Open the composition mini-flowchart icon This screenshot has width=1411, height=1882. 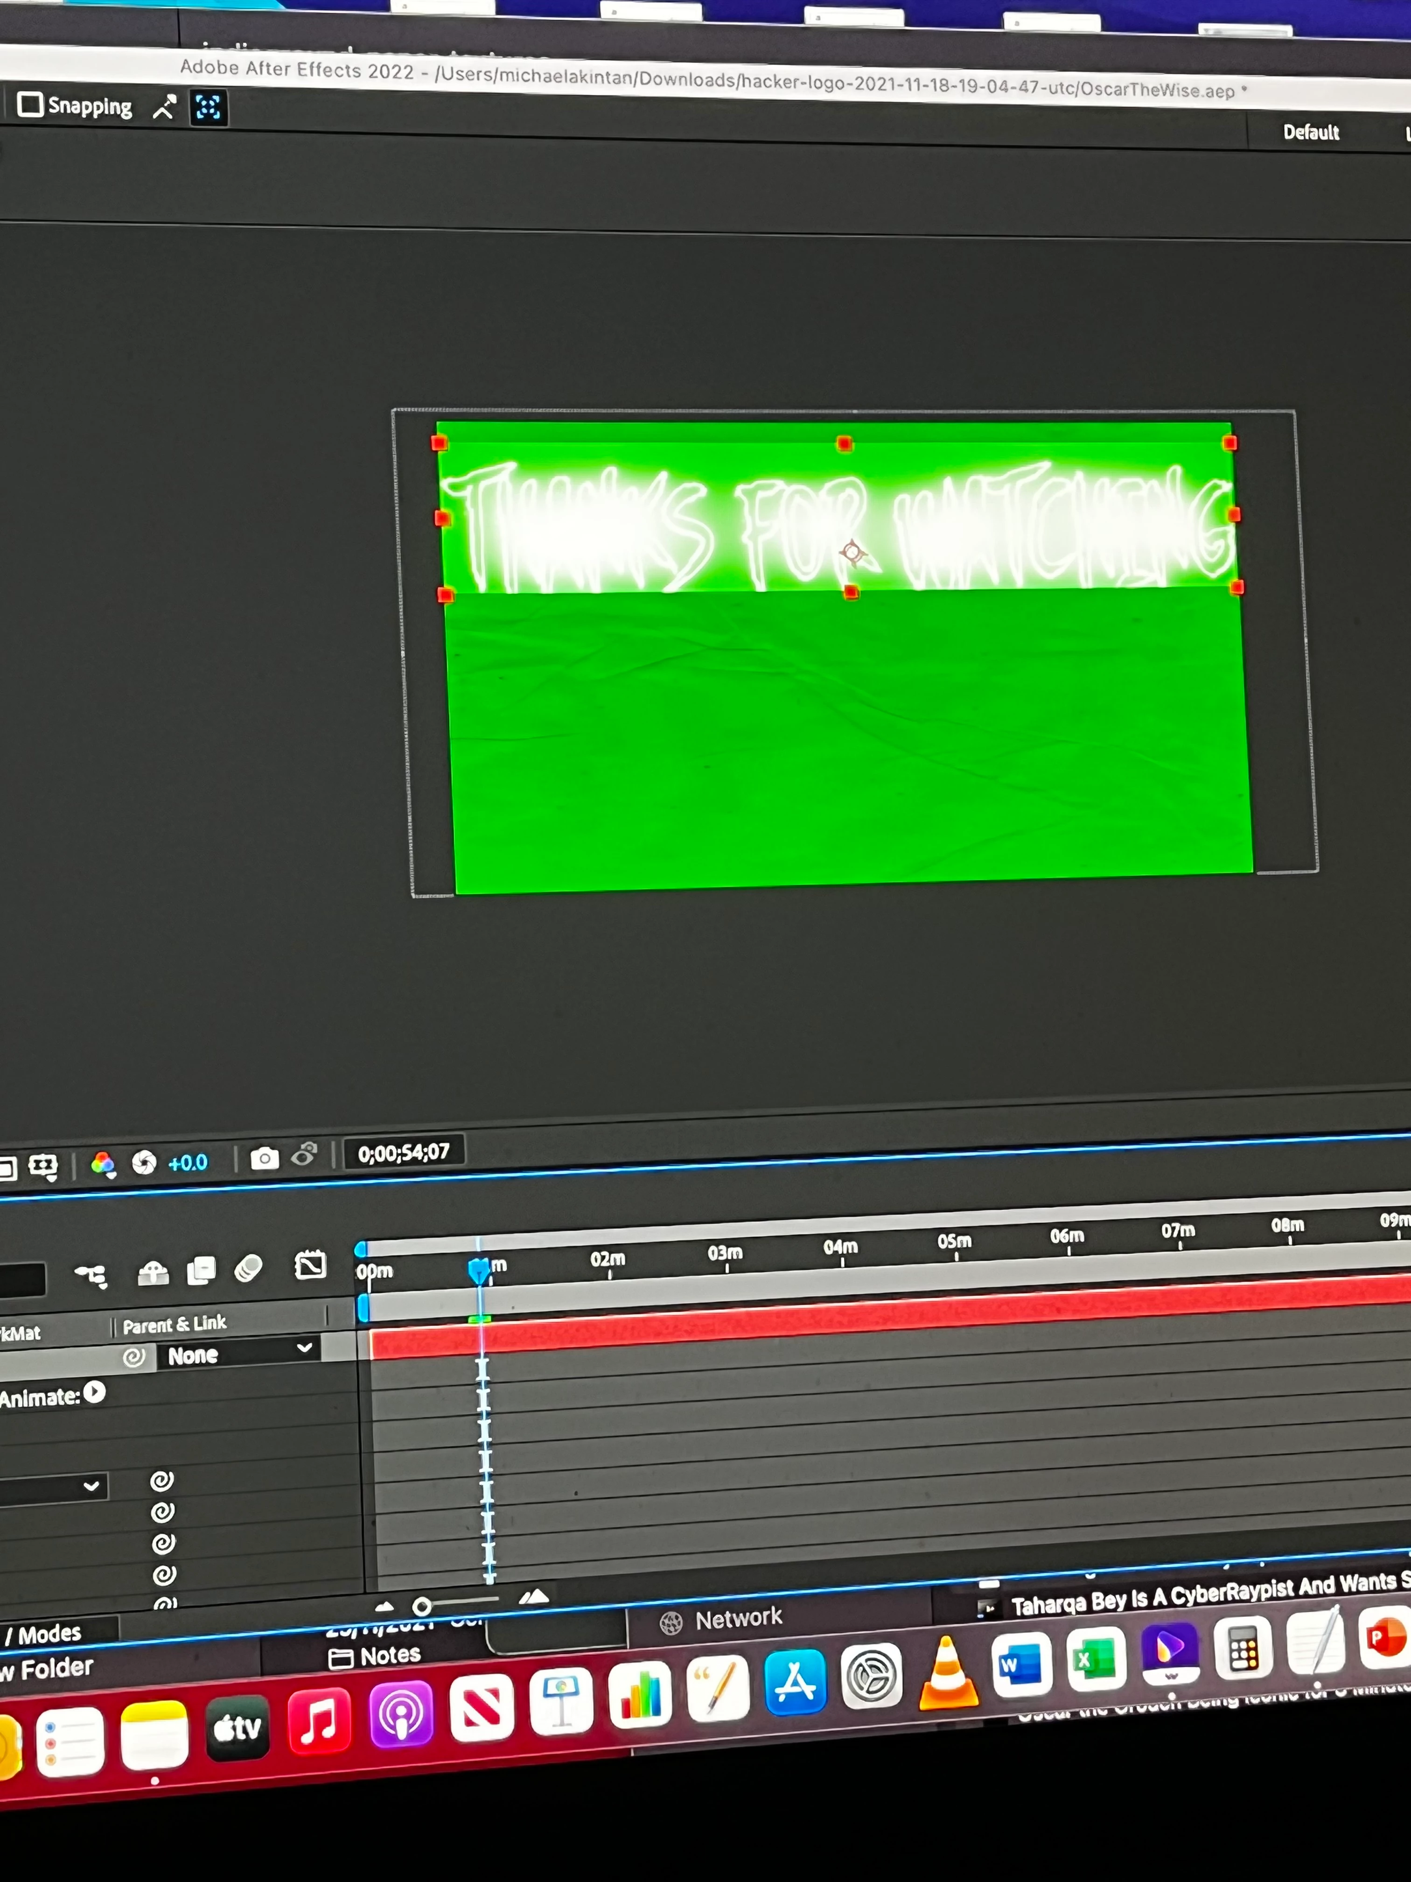coord(91,1276)
